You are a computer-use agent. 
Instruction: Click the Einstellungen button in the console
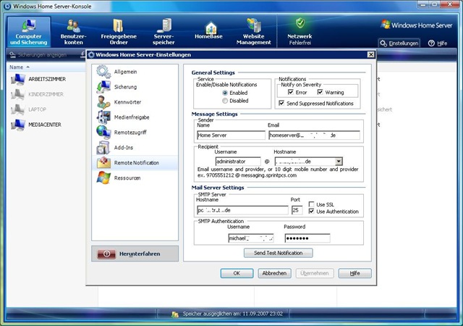pyautogui.click(x=399, y=43)
